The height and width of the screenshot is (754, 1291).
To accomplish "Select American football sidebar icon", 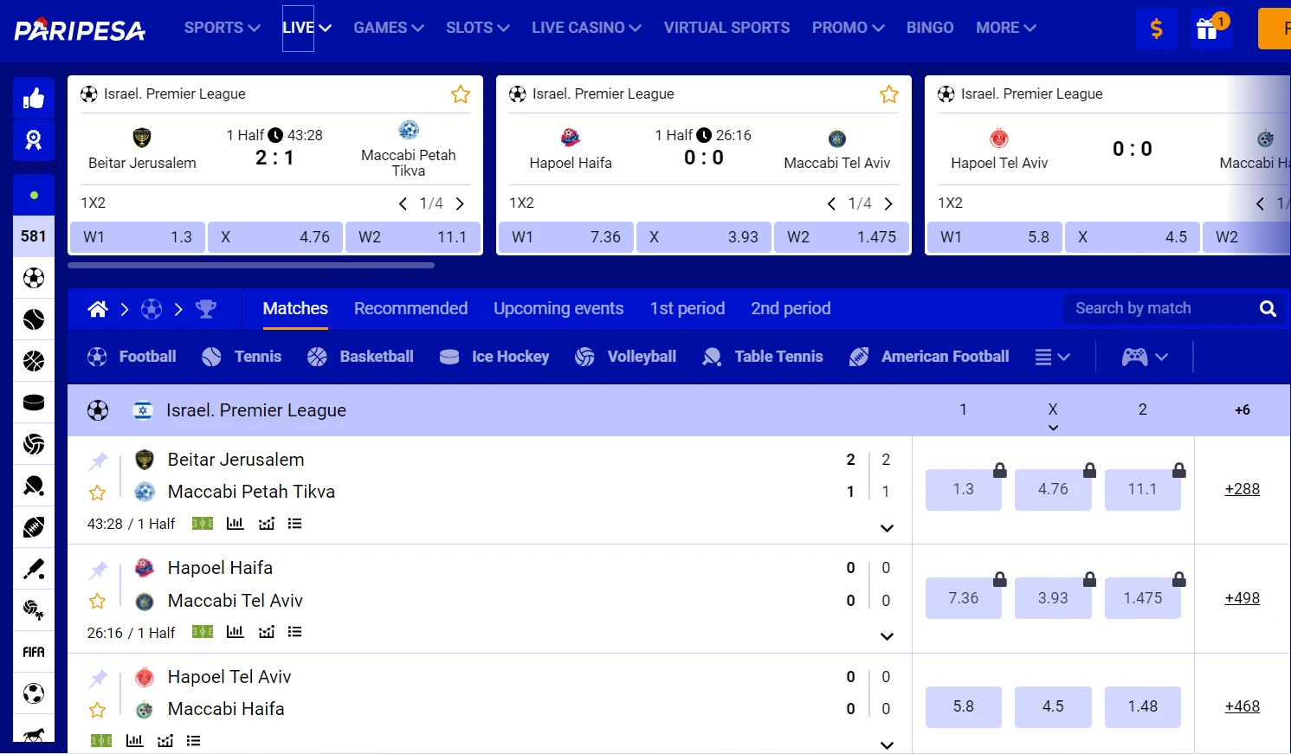I will [x=34, y=527].
